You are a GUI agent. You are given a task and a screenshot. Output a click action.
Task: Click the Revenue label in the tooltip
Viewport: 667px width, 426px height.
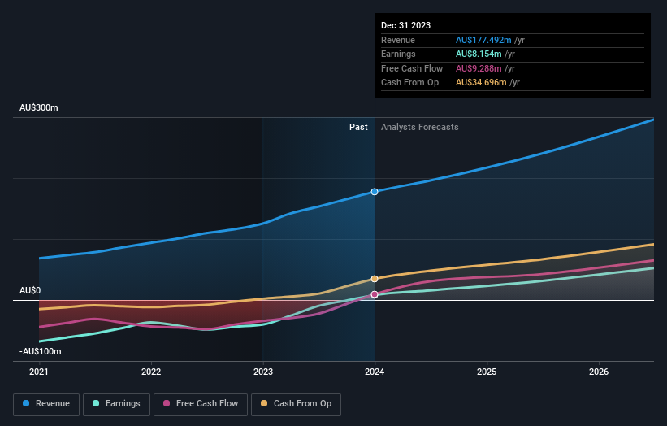point(398,40)
